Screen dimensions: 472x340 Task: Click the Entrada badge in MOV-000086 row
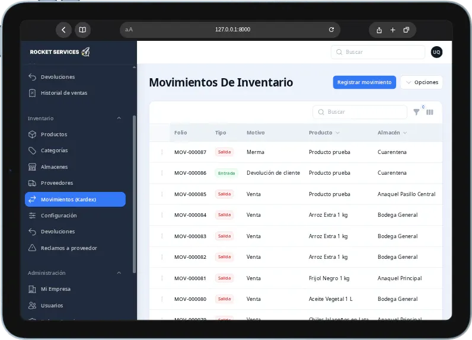point(227,173)
